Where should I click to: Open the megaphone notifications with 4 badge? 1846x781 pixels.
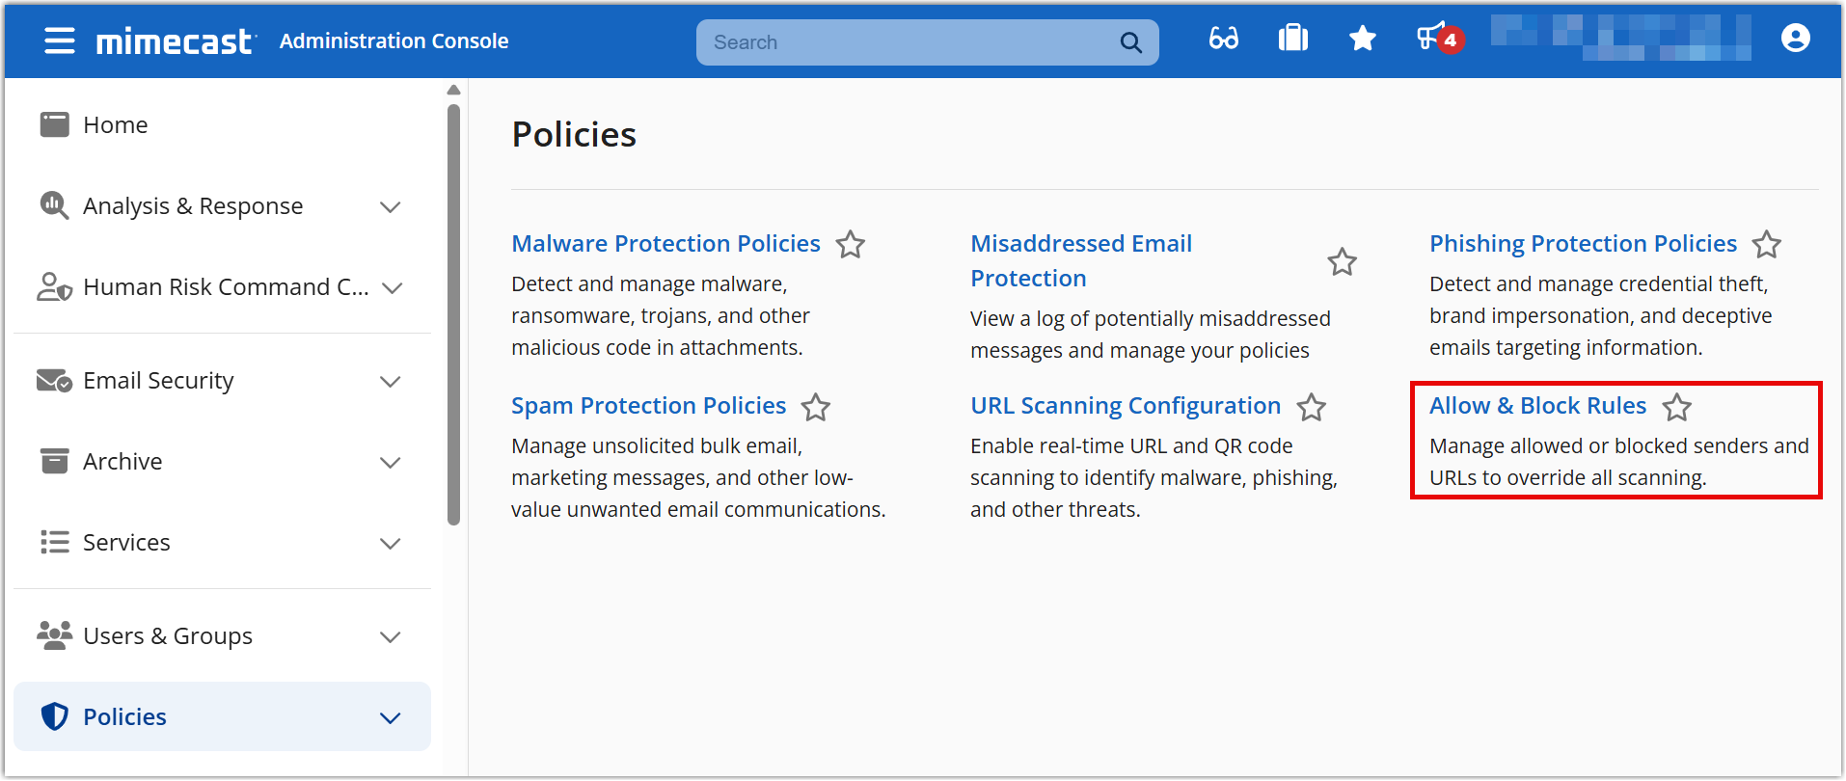(1439, 39)
